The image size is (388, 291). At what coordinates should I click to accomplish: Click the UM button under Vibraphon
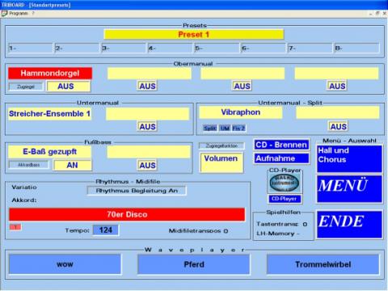(225, 129)
